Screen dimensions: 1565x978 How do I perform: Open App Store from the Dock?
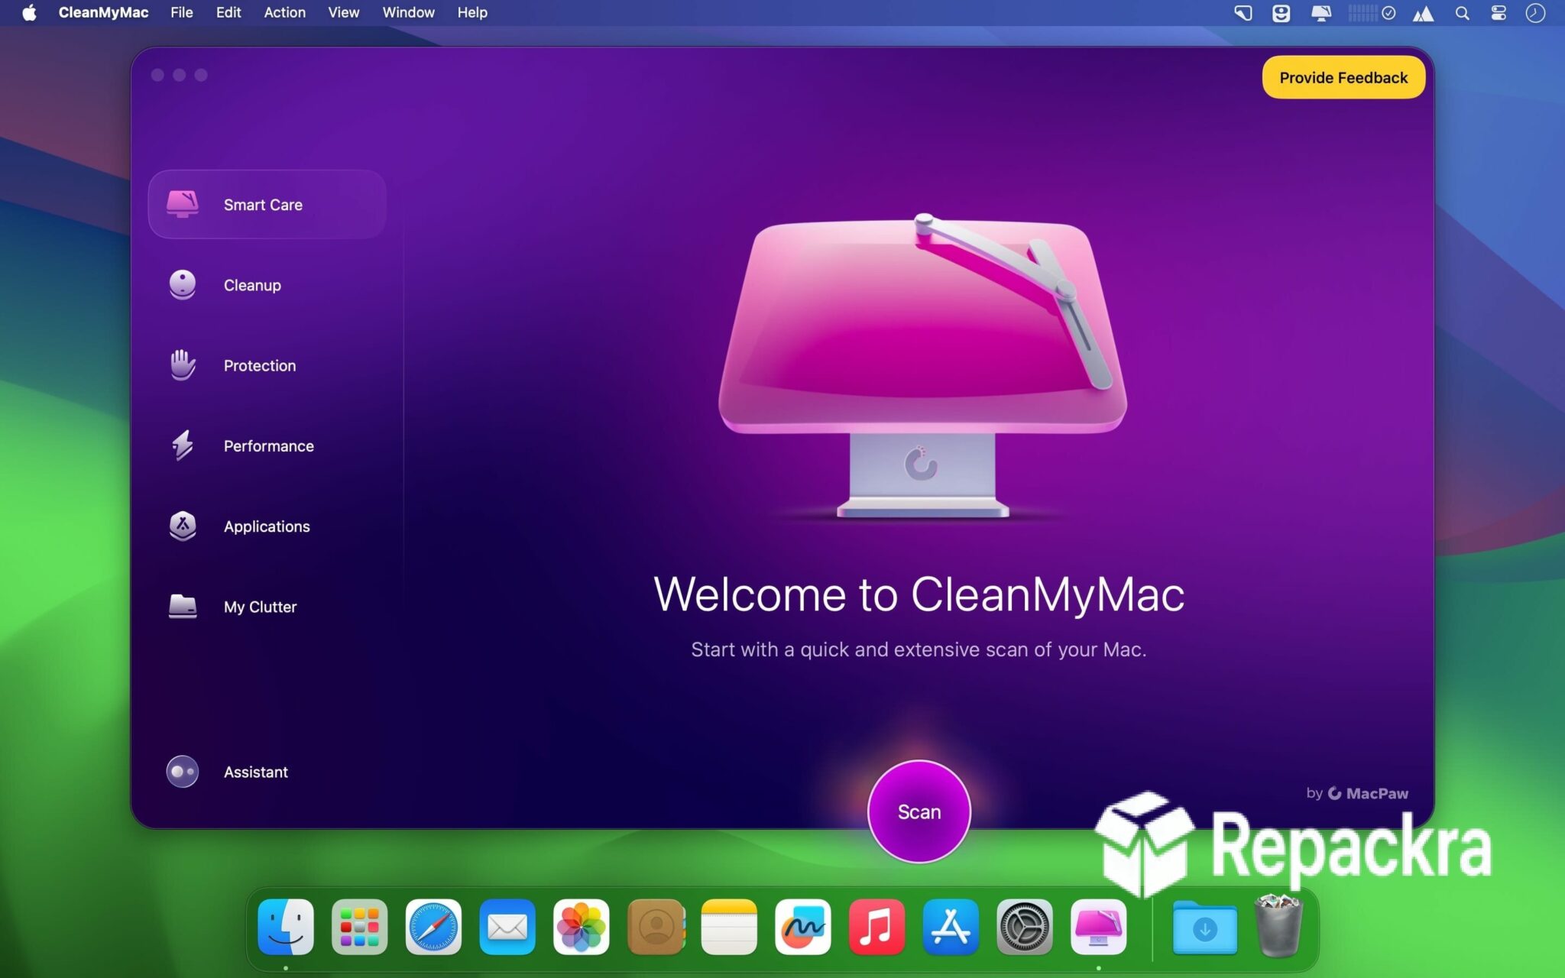pos(951,927)
